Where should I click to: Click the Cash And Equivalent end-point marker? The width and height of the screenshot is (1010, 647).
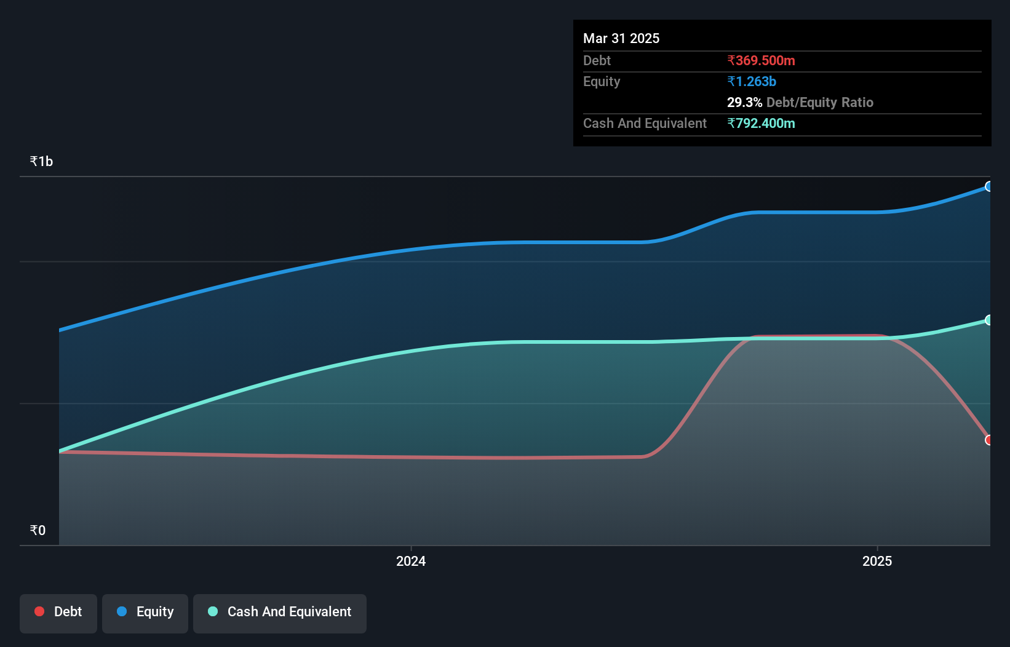[989, 320]
